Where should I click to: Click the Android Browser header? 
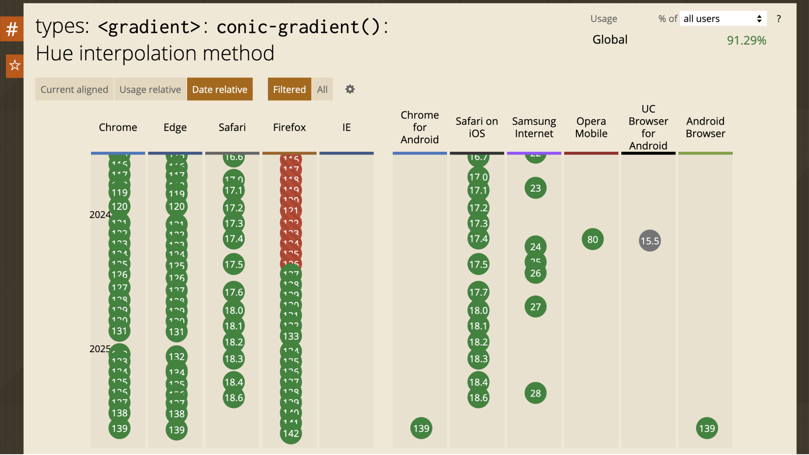coord(705,127)
